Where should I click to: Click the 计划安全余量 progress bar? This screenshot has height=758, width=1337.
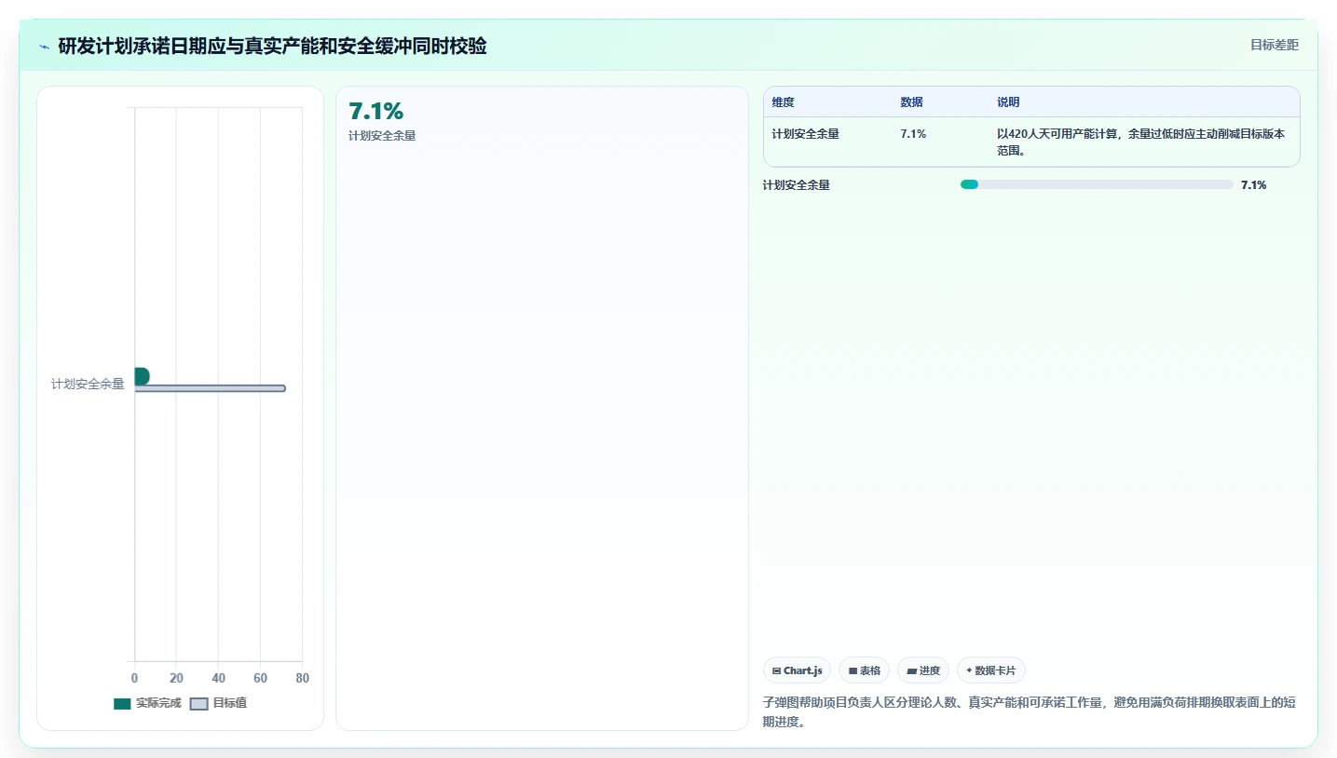(x=1097, y=184)
